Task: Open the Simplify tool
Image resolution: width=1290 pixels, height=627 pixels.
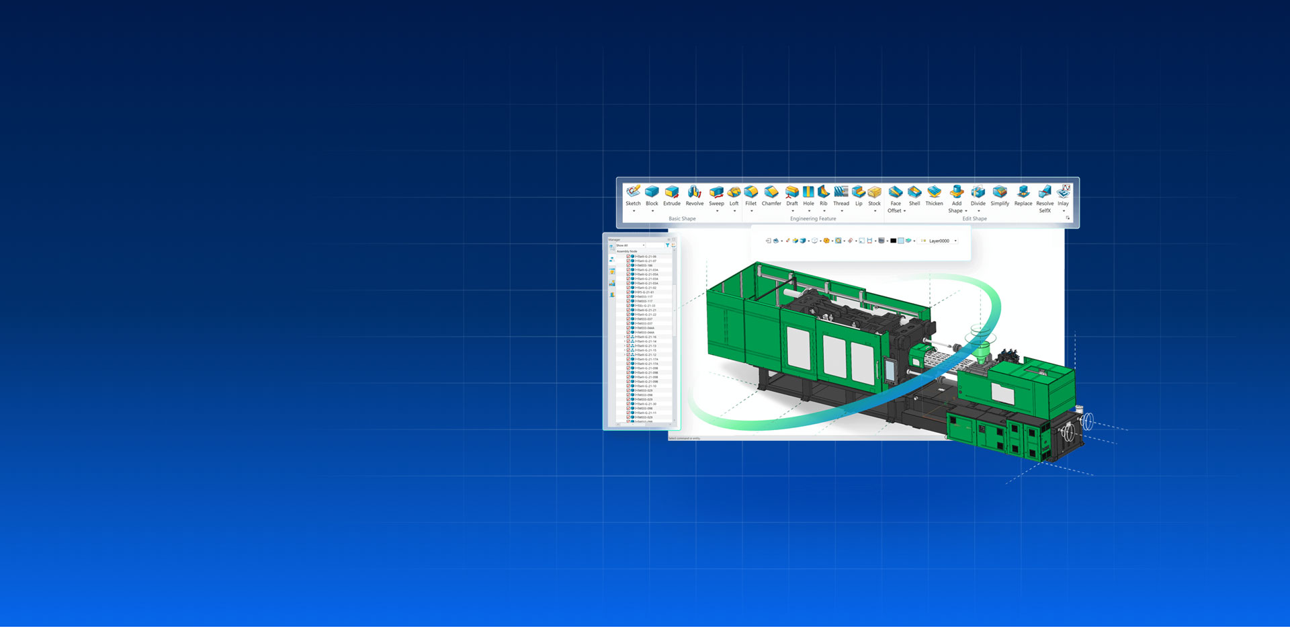Action: coord(999,195)
